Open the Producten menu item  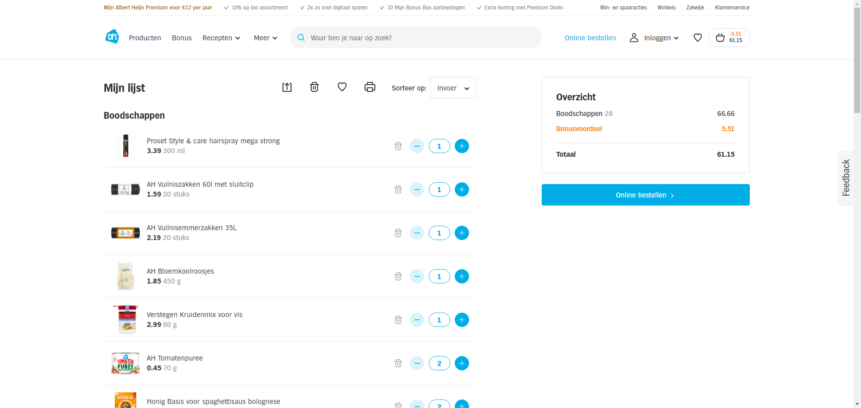click(145, 38)
